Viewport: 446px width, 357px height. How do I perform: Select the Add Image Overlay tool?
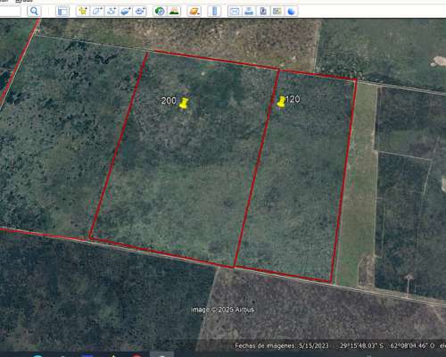tap(126, 12)
